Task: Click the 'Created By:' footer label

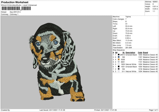Action: [6, 110]
